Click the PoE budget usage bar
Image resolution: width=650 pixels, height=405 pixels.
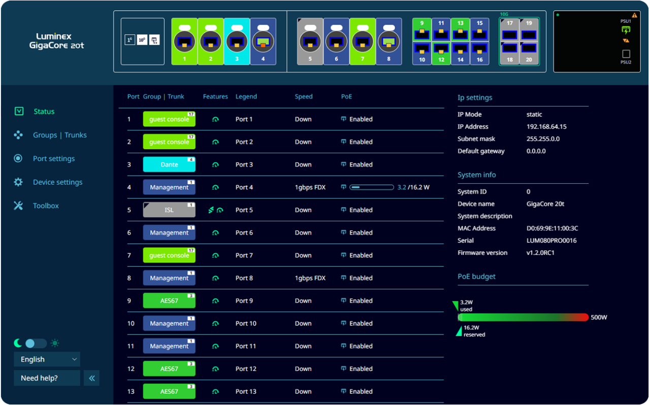pos(523,317)
